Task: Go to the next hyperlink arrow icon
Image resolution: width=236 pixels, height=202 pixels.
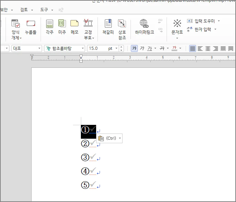Action: point(160,30)
